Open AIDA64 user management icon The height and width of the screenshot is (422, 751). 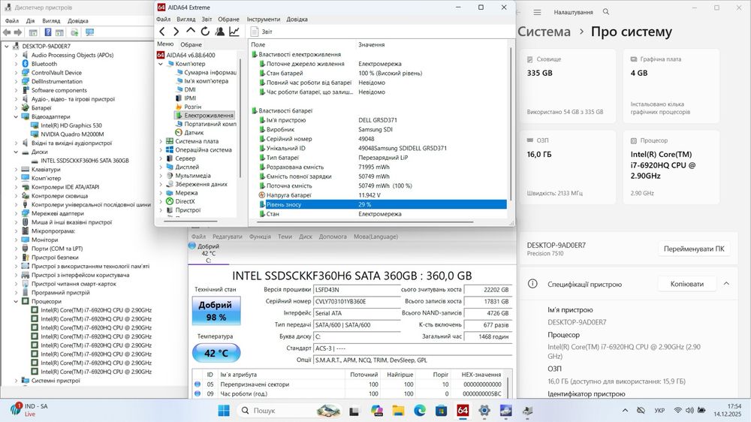click(x=220, y=32)
